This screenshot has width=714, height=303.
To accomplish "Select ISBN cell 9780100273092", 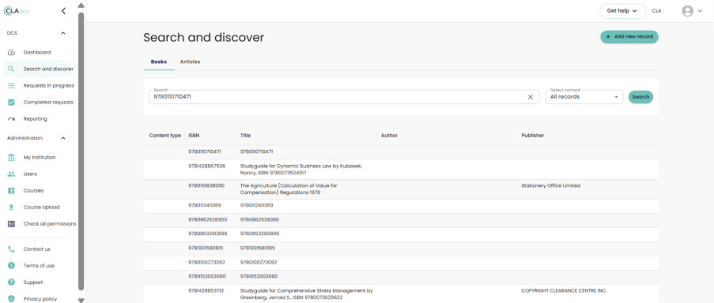I will (206, 263).
